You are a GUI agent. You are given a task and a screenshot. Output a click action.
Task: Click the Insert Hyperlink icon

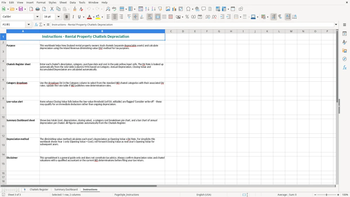pos(197,9)
